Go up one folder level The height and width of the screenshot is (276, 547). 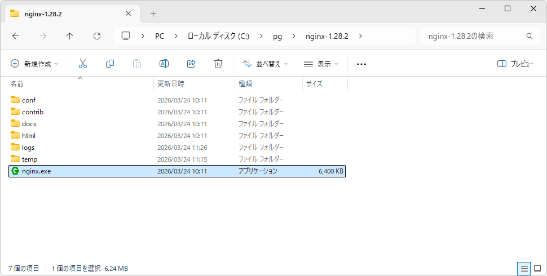click(x=70, y=36)
